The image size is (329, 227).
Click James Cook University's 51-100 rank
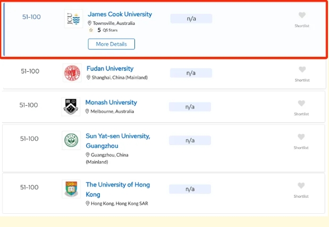31,17
